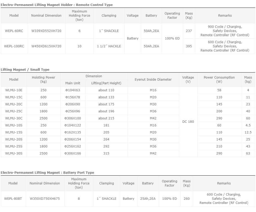Select model cell 'WEPL-100RC'
This screenshot has height=212, width=256.
point(14,46)
